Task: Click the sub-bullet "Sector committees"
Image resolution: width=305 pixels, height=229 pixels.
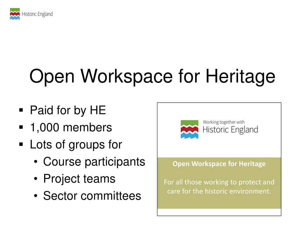Action: pyautogui.click(x=92, y=196)
